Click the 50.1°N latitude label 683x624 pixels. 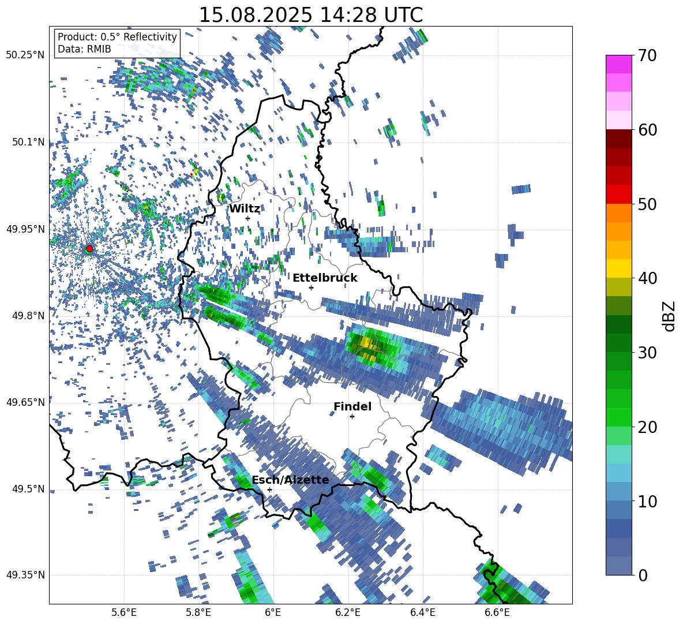tap(28, 142)
